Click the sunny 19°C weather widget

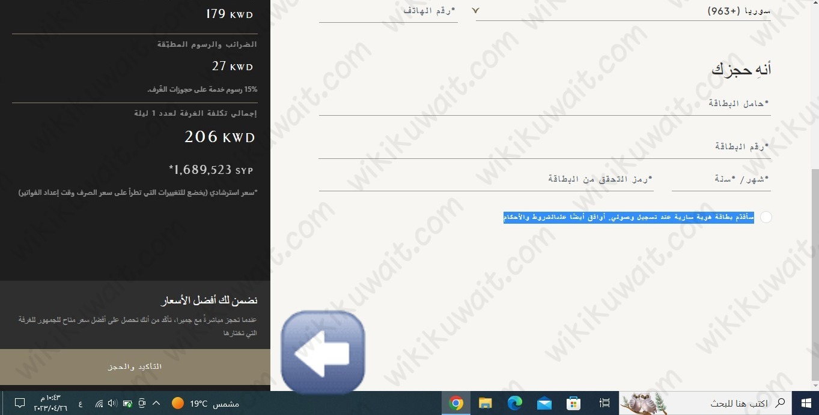(x=206, y=404)
